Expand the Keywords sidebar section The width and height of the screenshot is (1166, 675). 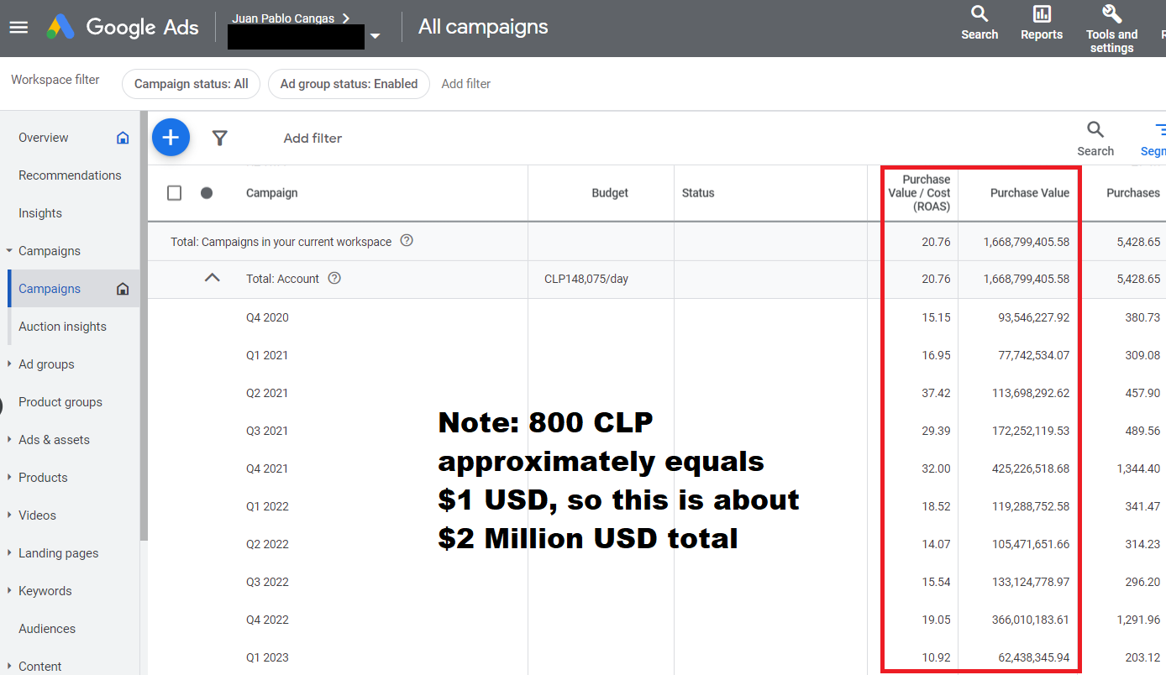(x=8, y=591)
